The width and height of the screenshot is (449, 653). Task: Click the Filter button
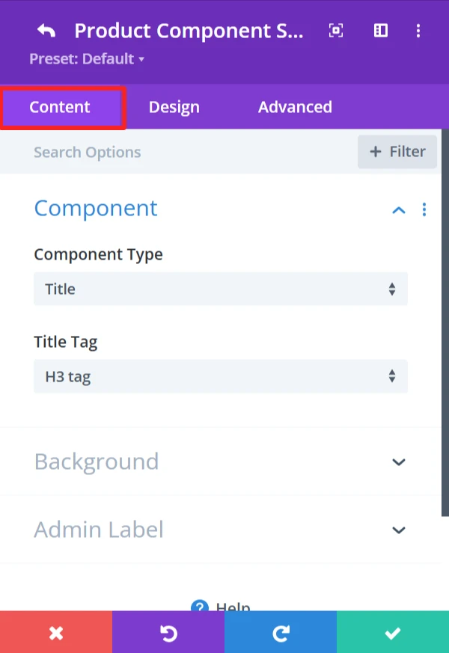tap(397, 152)
